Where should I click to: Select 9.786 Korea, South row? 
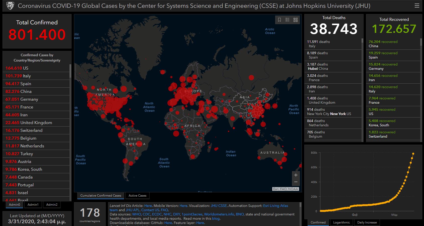(x=36, y=169)
